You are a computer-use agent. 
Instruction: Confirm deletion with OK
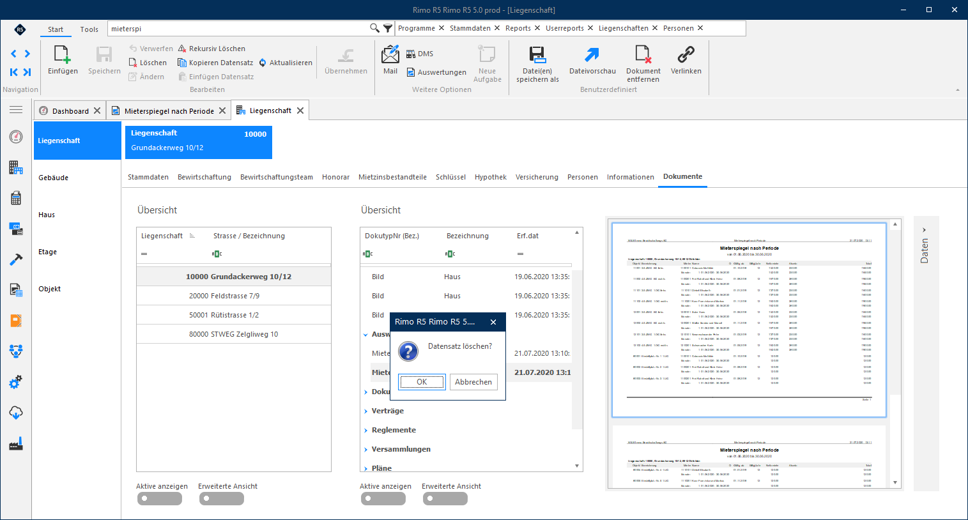point(422,382)
